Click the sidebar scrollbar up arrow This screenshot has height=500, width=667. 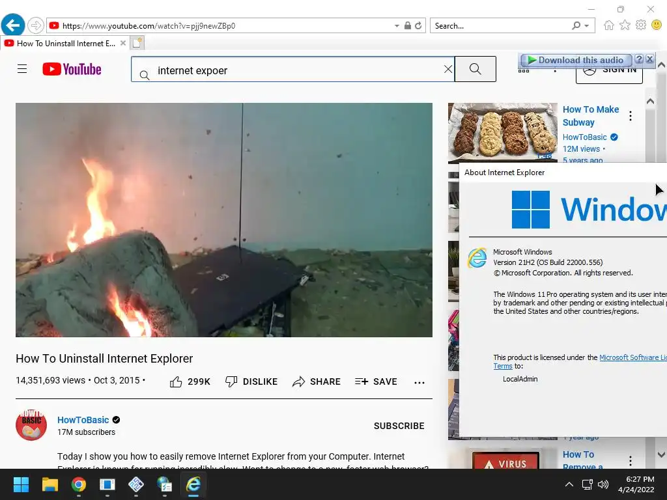(650, 101)
